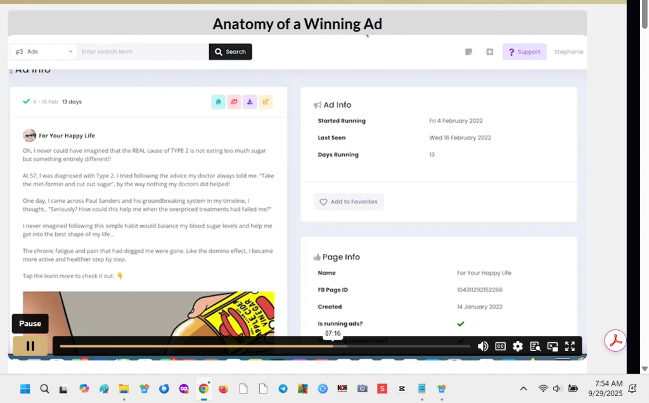649x403 pixels.
Task: Open the video settings gear
Action: pyautogui.click(x=518, y=346)
